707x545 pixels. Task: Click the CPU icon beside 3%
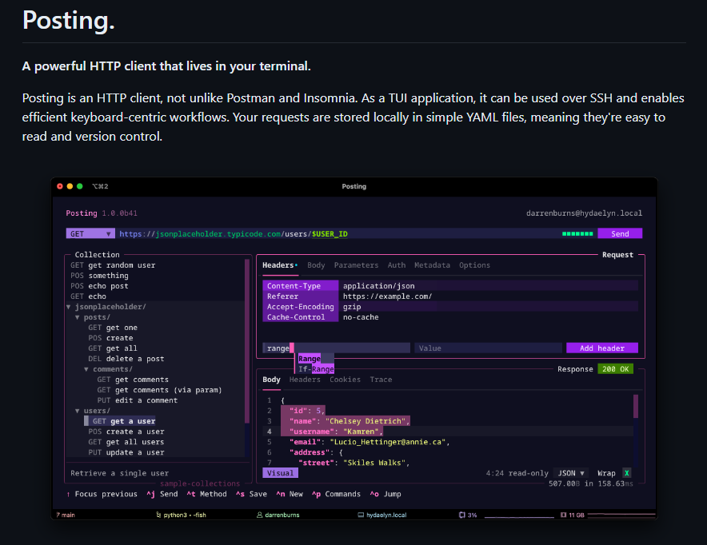462,515
